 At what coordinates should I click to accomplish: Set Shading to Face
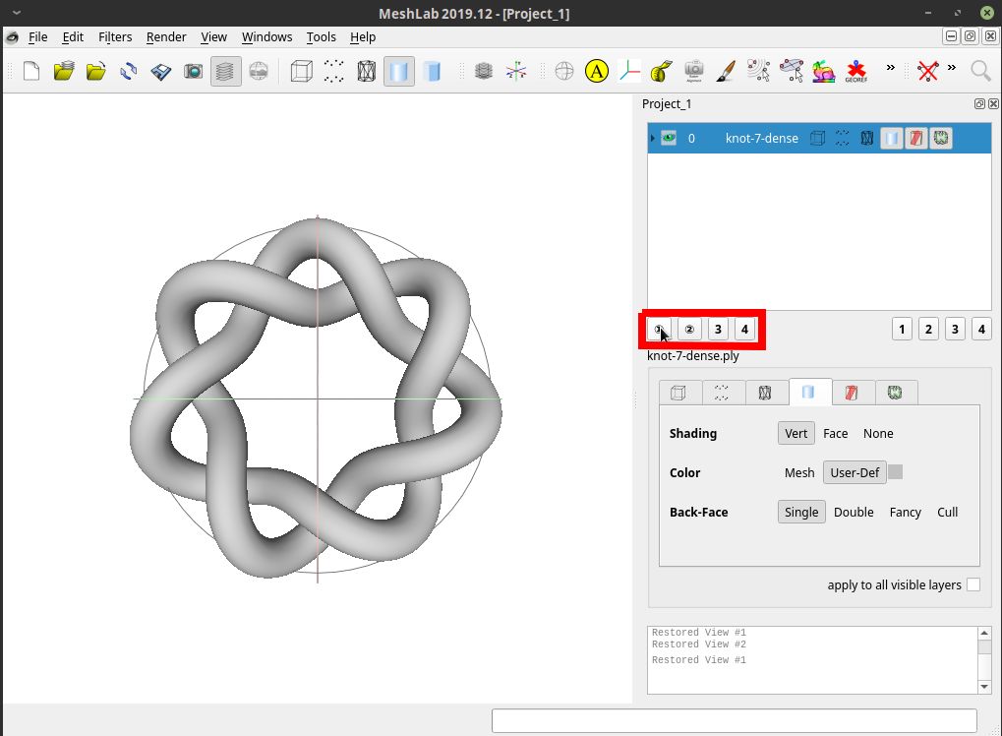[x=835, y=433]
